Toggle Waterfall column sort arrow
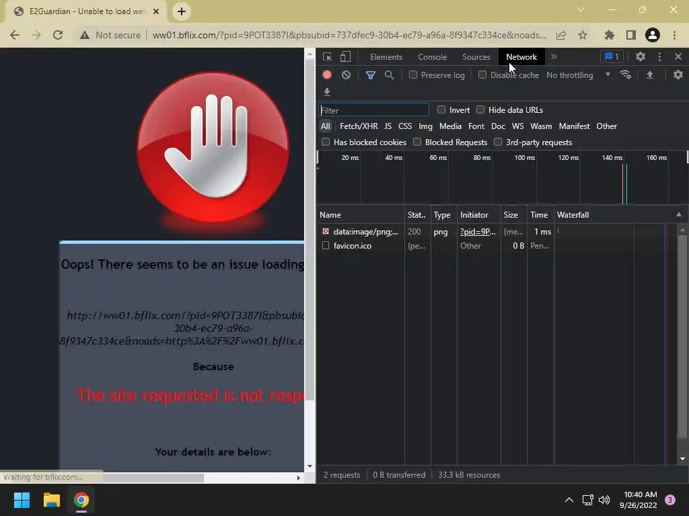Viewport: 689px width, 516px height. click(679, 214)
